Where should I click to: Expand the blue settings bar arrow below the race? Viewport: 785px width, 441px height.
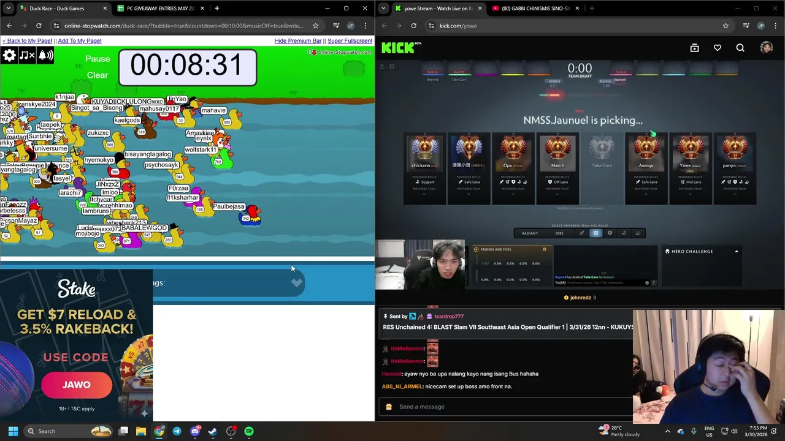pyautogui.click(x=297, y=282)
